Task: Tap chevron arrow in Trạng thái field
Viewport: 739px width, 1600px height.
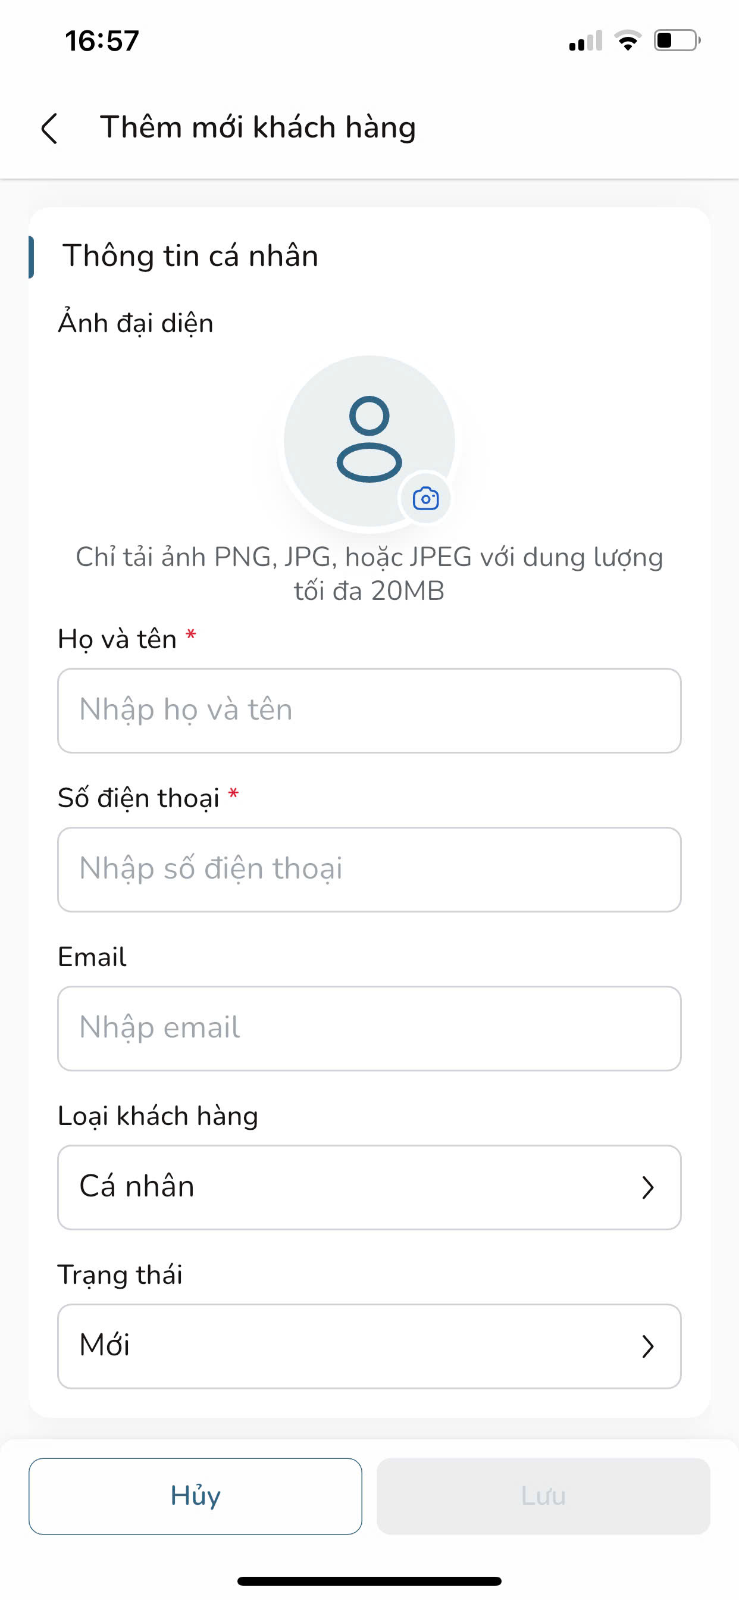Action: click(648, 1346)
